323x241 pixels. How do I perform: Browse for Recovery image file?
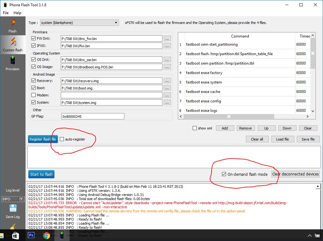167,81
